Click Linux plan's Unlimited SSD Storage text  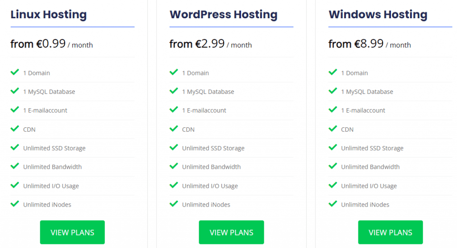(54, 148)
